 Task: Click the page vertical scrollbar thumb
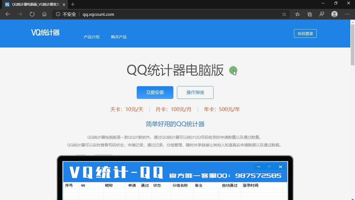click(353, 45)
